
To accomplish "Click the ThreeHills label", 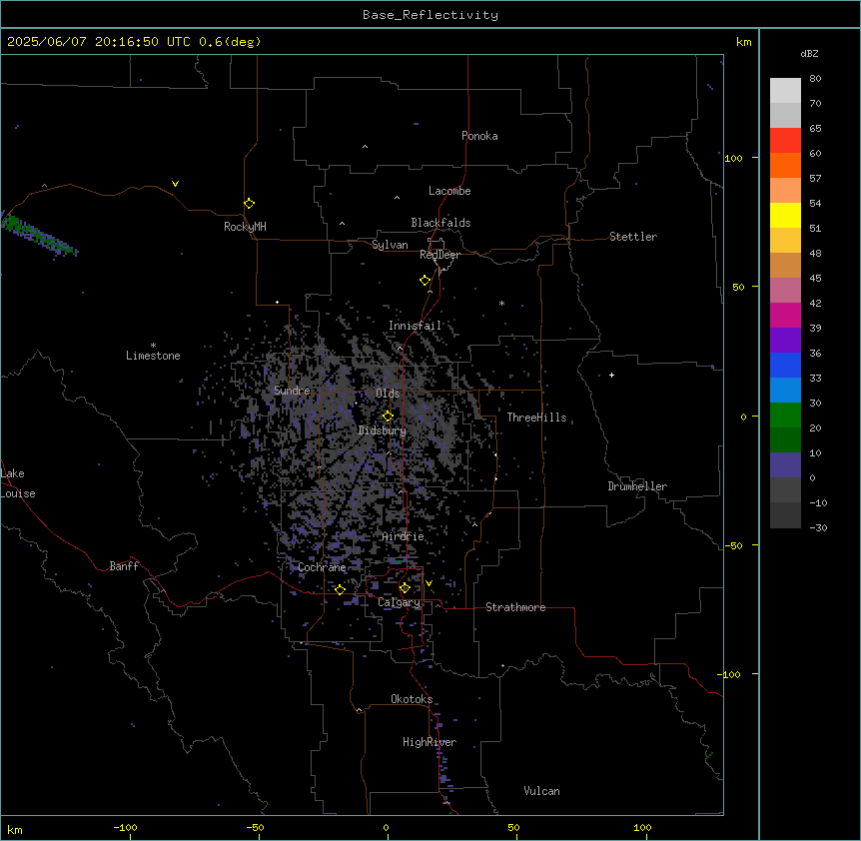I will (537, 418).
